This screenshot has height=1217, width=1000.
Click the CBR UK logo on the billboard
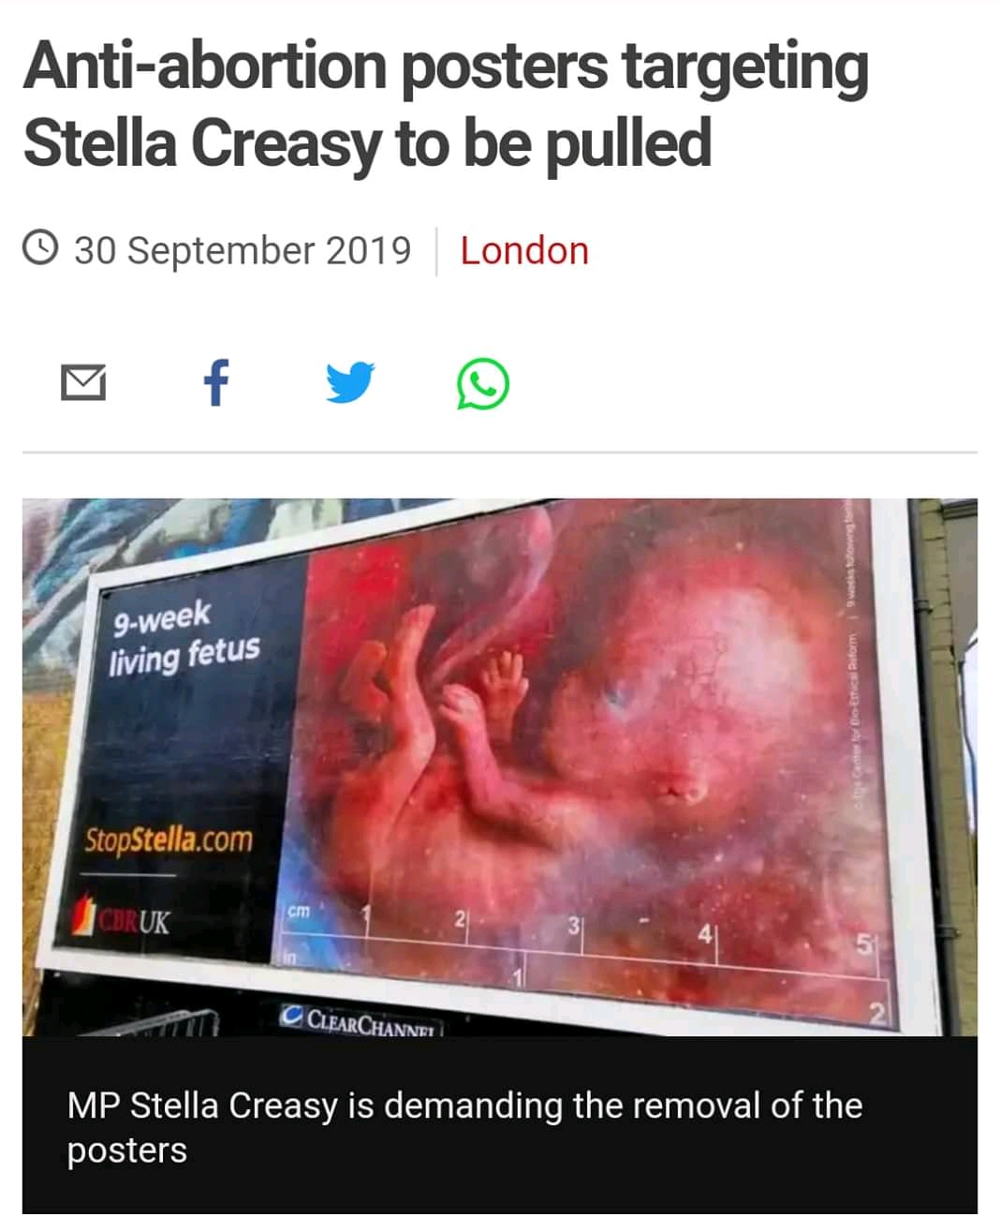coord(125,918)
